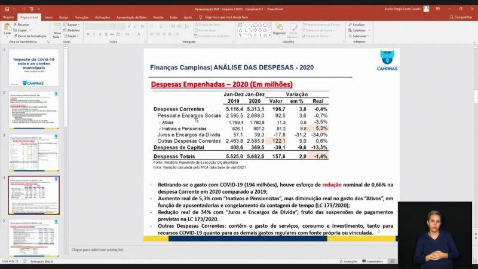Screen dimensions: 478x269
Task: Open the Organizar arrange tool
Action: pos(279,29)
